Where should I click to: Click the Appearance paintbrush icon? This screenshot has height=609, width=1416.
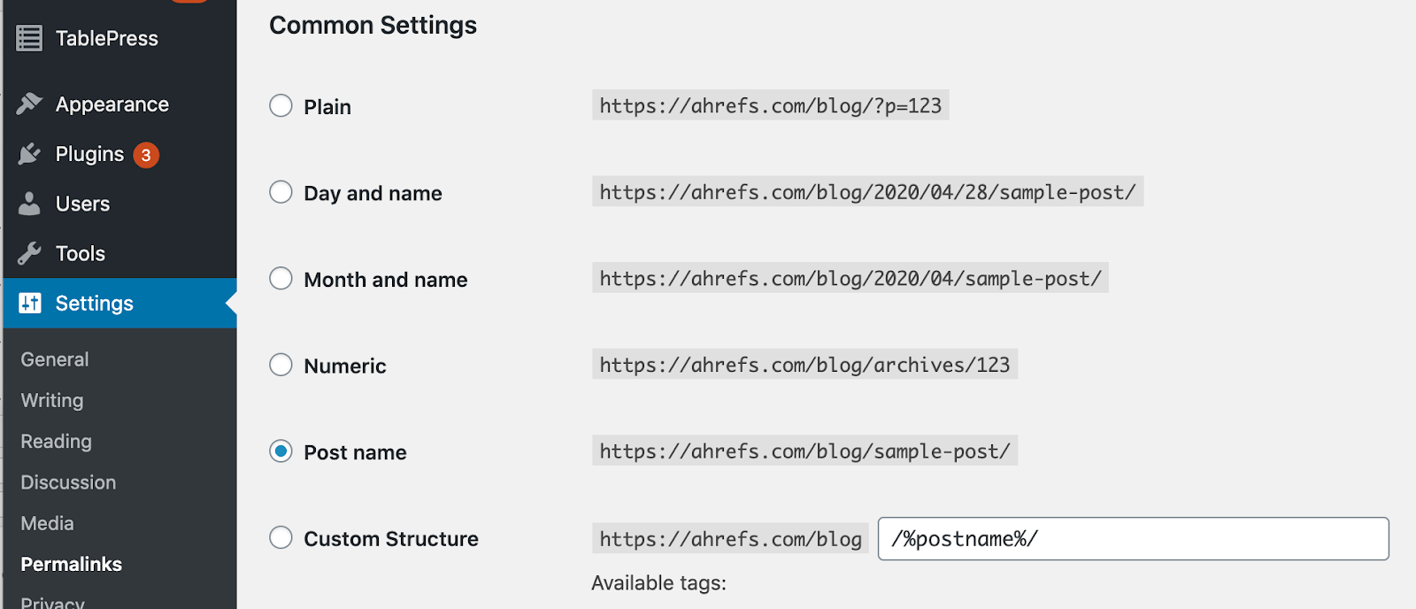point(29,104)
